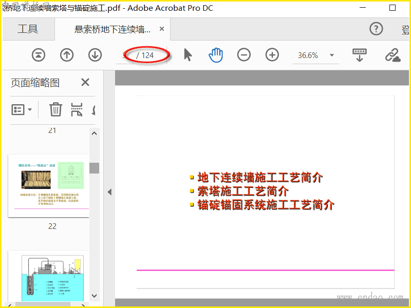The height and width of the screenshot is (308, 411).
Task: Share link via cloud icon
Action: pyautogui.click(x=393, y=55)
